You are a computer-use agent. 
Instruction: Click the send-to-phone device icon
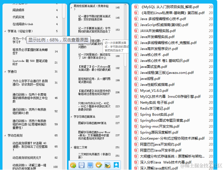(90, 165)
